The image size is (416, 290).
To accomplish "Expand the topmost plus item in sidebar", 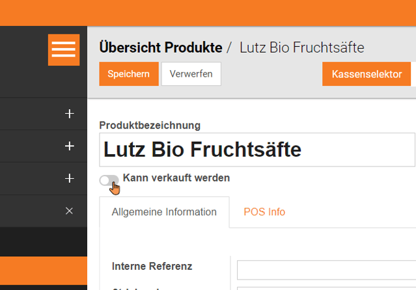I will (70, 114).
